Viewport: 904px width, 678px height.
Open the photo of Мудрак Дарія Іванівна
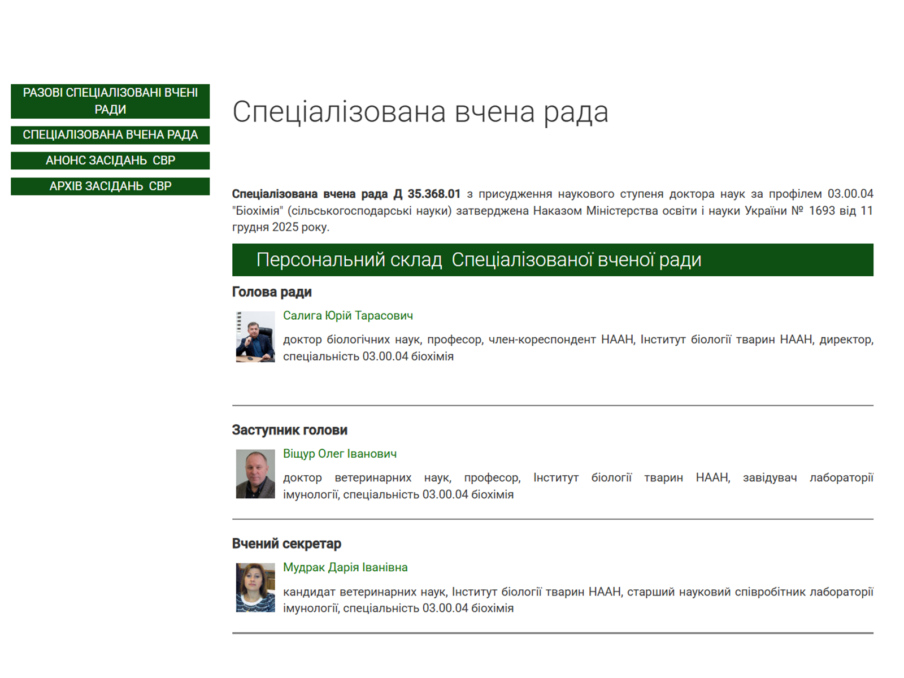point(255,588)
